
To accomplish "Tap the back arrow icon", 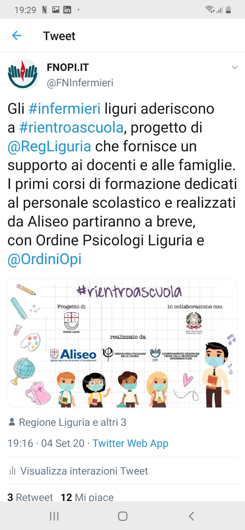I will pyautogui.click(x=17, y=36).
